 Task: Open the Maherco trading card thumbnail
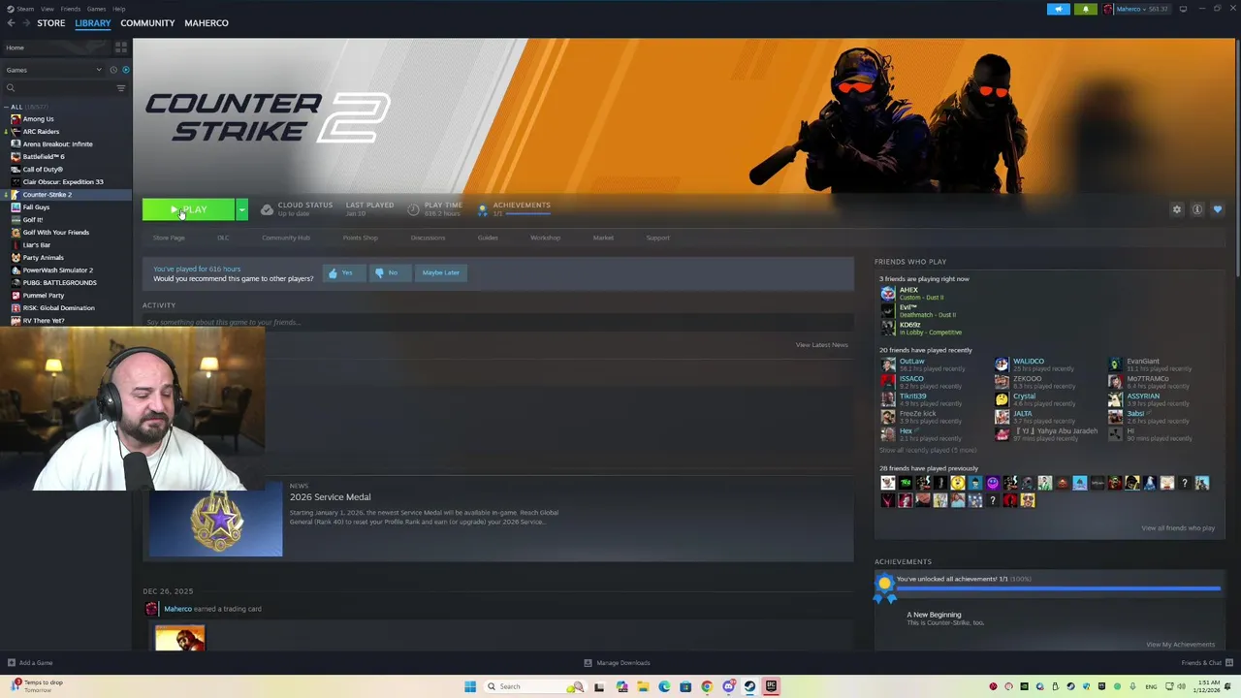pos(179,640)
